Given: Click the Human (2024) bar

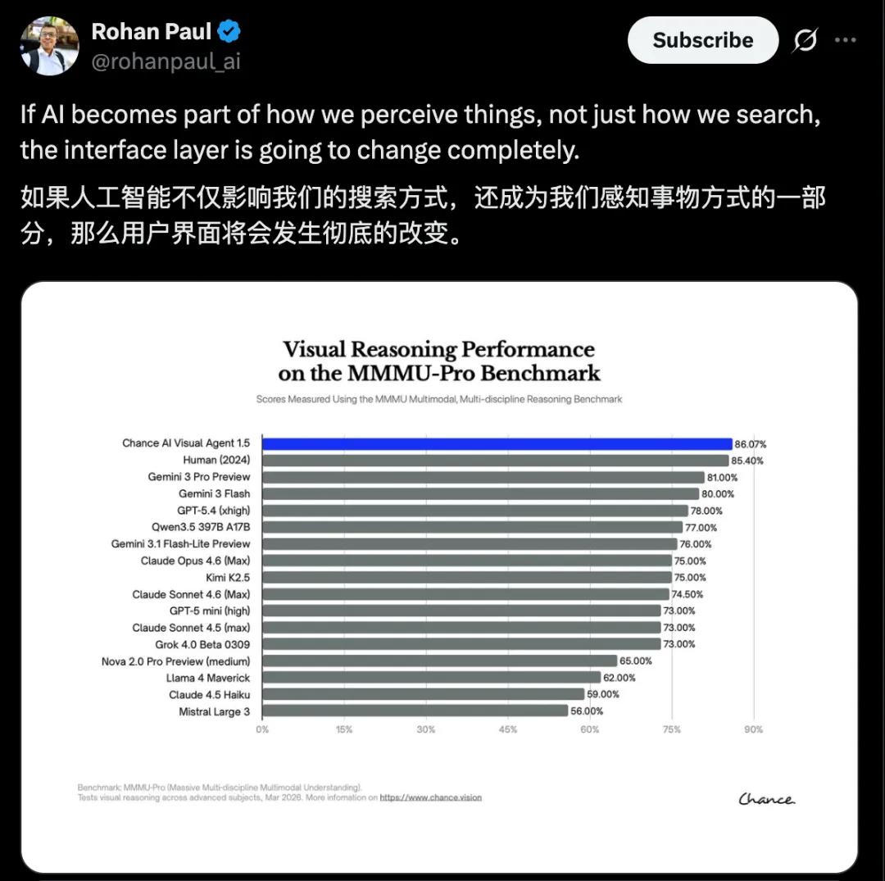Looking at the screenshot, I should pyautogui.click(x=494, y=461).
